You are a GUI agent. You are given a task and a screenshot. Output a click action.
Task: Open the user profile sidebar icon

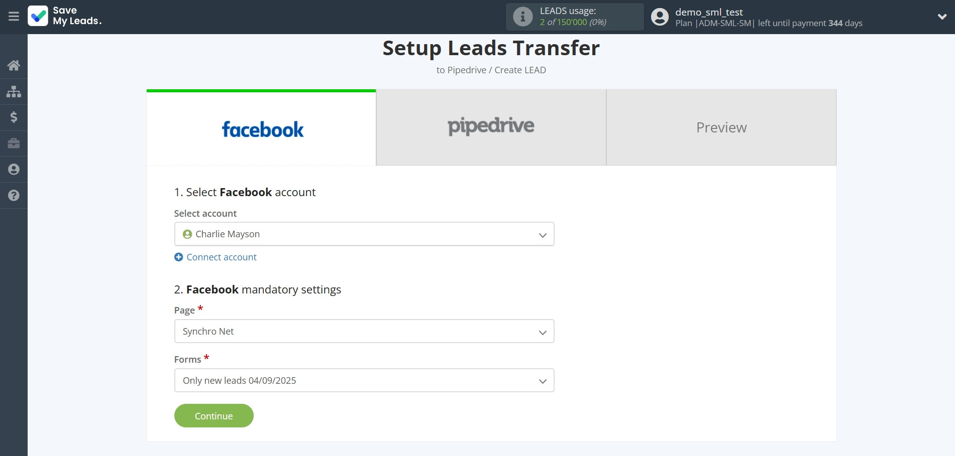(14, 170)
